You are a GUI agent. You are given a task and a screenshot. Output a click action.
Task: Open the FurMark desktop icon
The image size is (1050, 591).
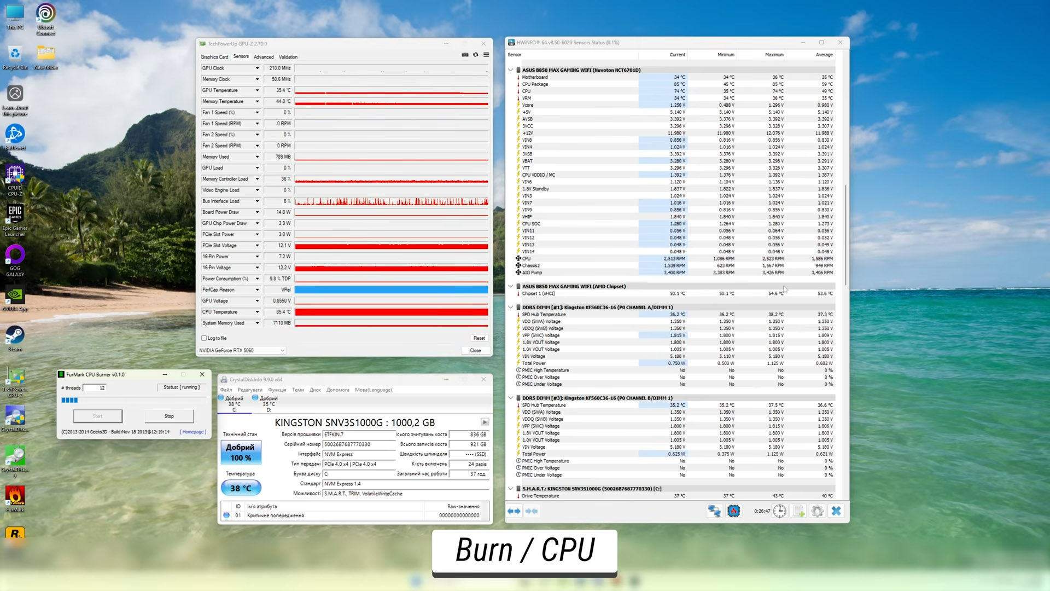pyautogui.click(x=15, y=499)
